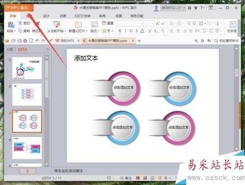Close the 我的WPS document tab
245x185 pixels.
[78, 41]
